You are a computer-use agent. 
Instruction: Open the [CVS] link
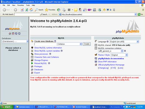tap(113, 68)
